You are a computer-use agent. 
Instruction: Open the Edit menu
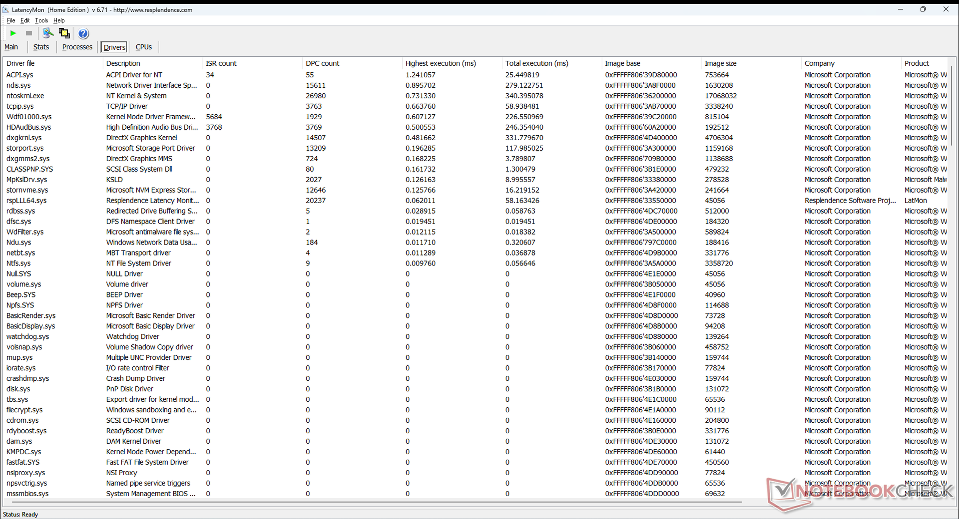tap(25, 20)
